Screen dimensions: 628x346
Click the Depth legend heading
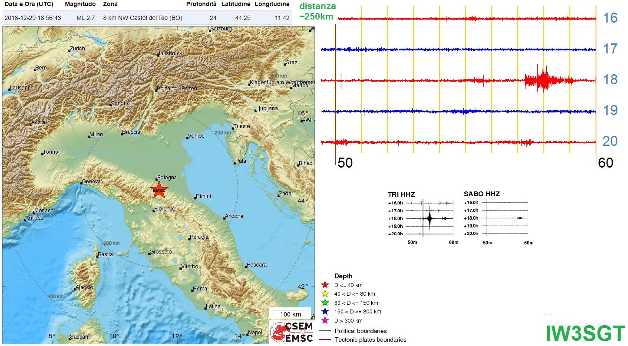click(344, 276)
